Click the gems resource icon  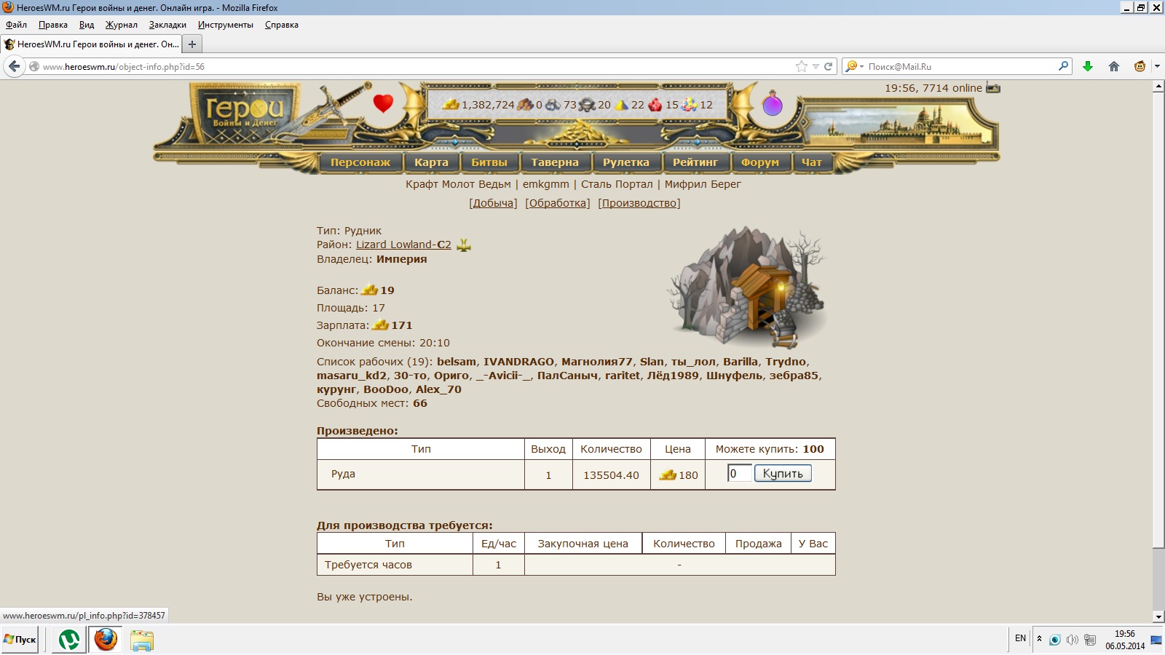tap(689, 105)
